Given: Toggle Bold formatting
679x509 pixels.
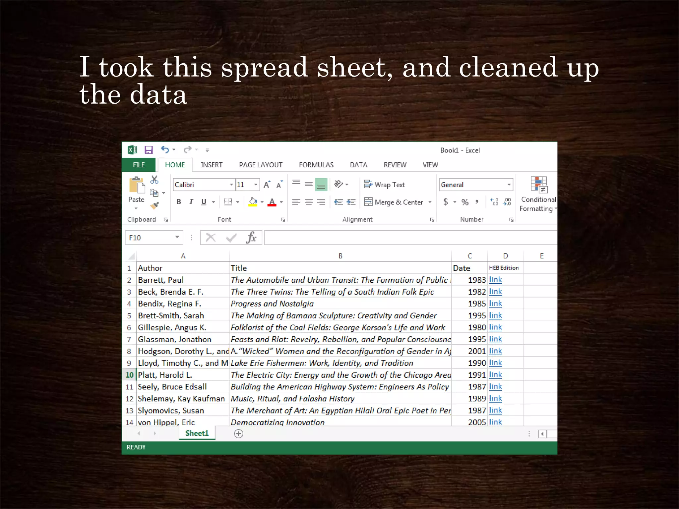Looking at the screenshot, I should pos(179,202).
